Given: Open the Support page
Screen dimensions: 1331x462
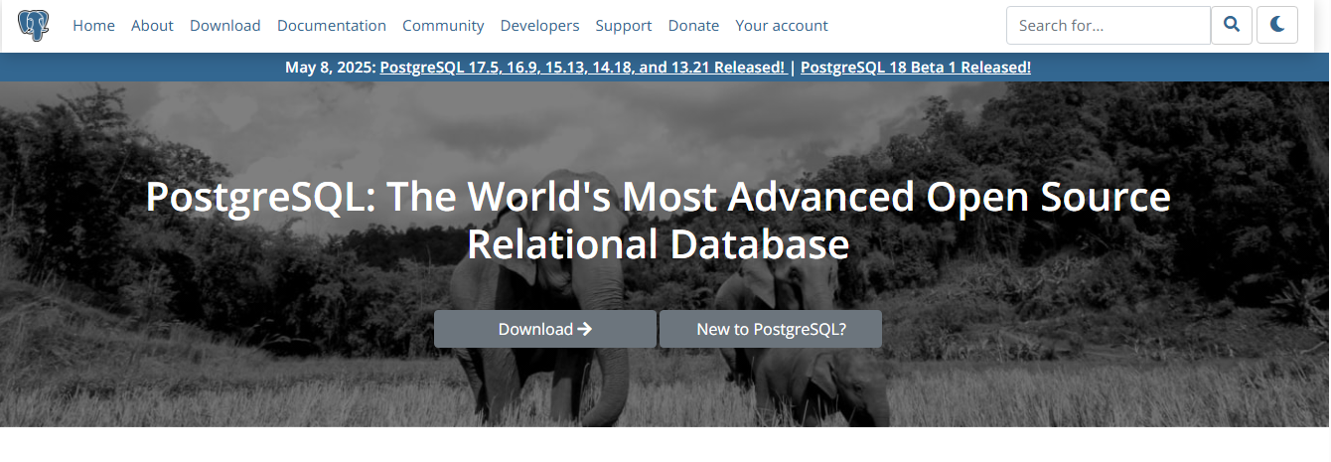Looking at the screenshot, I should point(624,26).
